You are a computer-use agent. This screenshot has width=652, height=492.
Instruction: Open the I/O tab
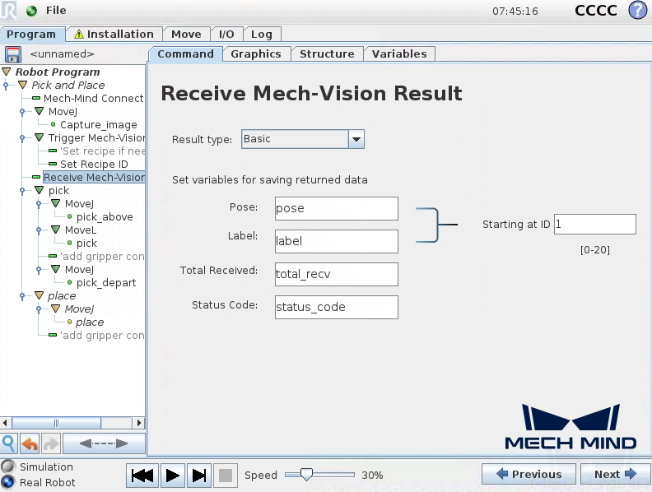pyautogui.click(x=226, y=34)
